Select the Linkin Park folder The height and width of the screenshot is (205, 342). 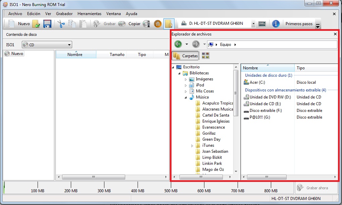click(x=212, y=163)
